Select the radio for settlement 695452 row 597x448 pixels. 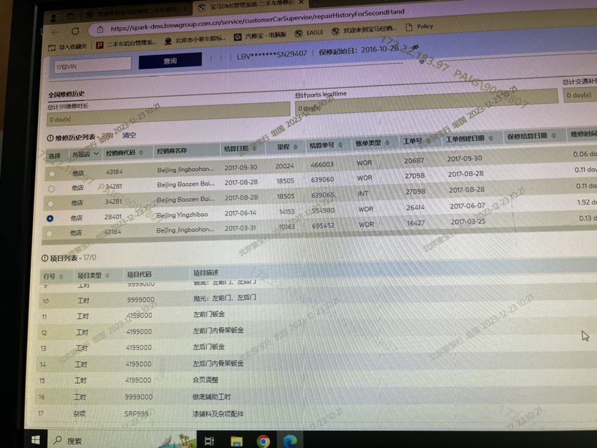49,233
